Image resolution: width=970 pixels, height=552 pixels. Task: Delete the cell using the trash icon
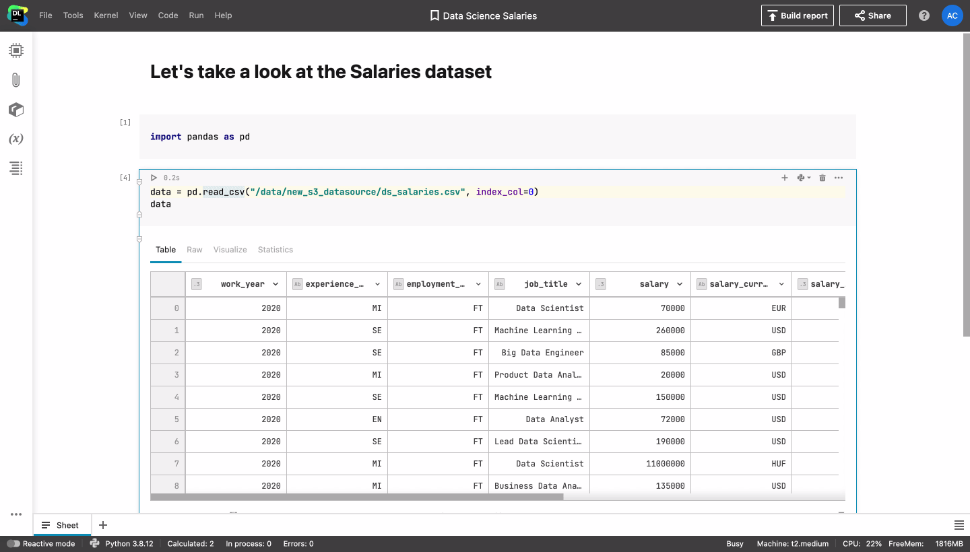pyautogui.click(x=822, y=178)
